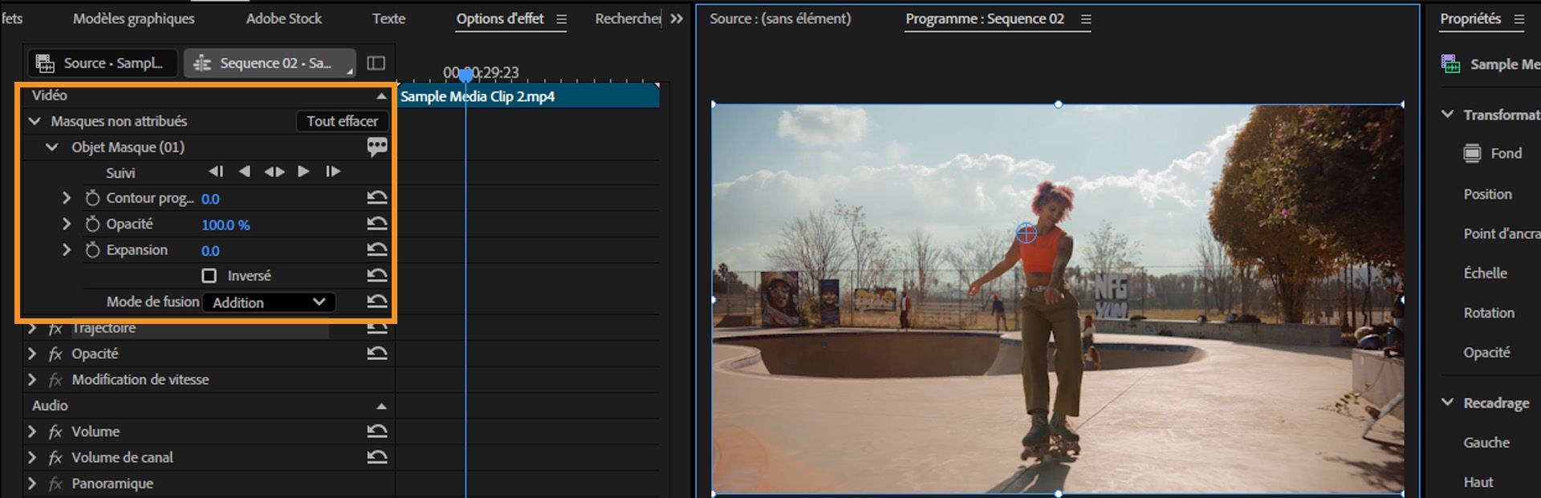Collapse the Objet Masque (01) entry
The width and height of the screenshot is (1541, 498).
coord(52,148)
